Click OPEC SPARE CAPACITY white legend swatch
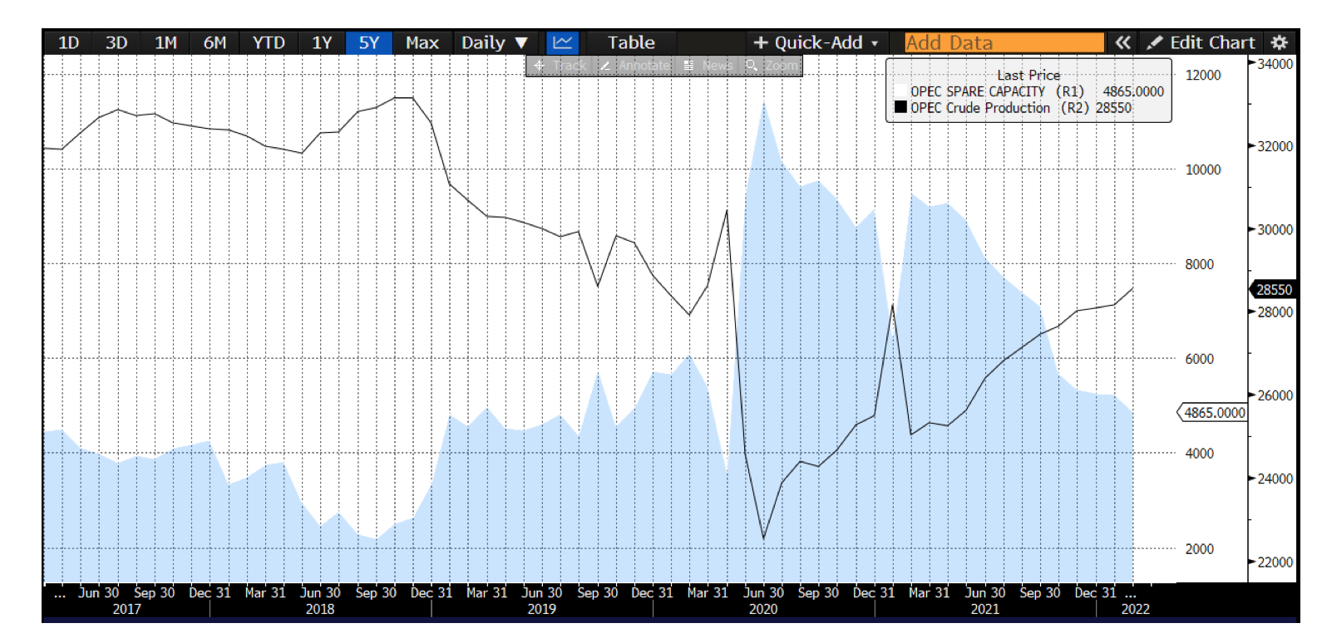This screenshot has height=638, width=1317. pos(900,91)
